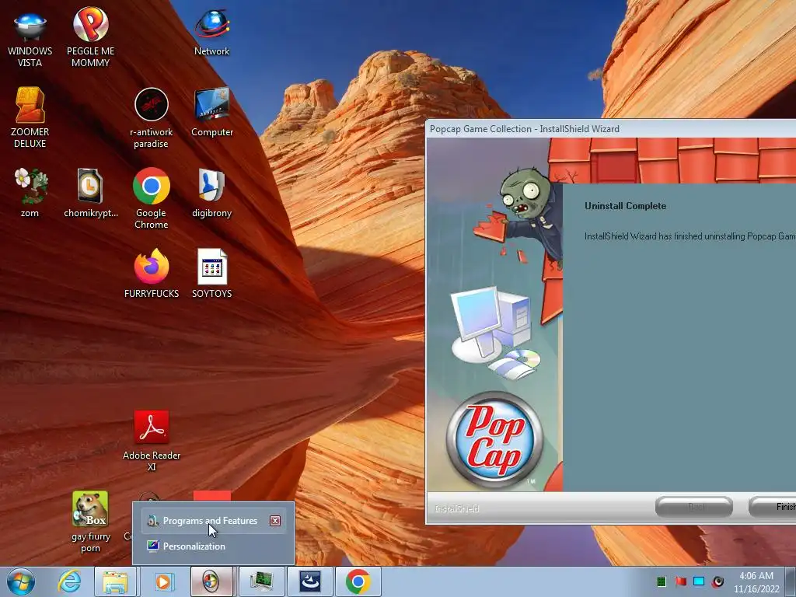Image resolution: width=796 pixels, height=597 pixels.
Task: Open the red flag Action Center tray icon
Action: 680,581
